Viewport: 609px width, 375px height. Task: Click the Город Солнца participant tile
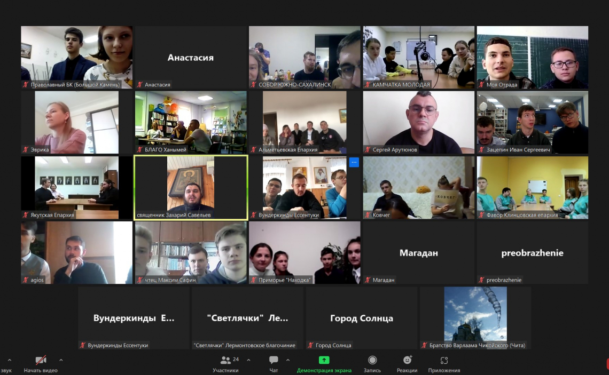[361, 318]
